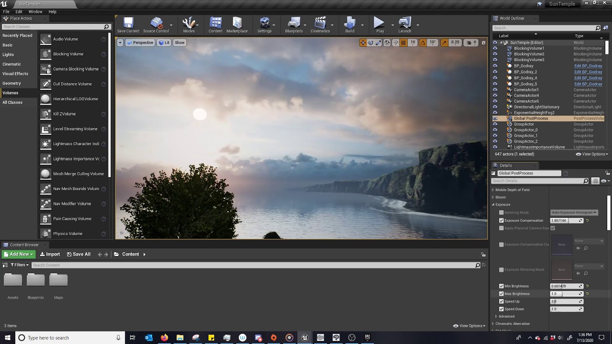Click the Build toolbar icon

coord(350,25)
